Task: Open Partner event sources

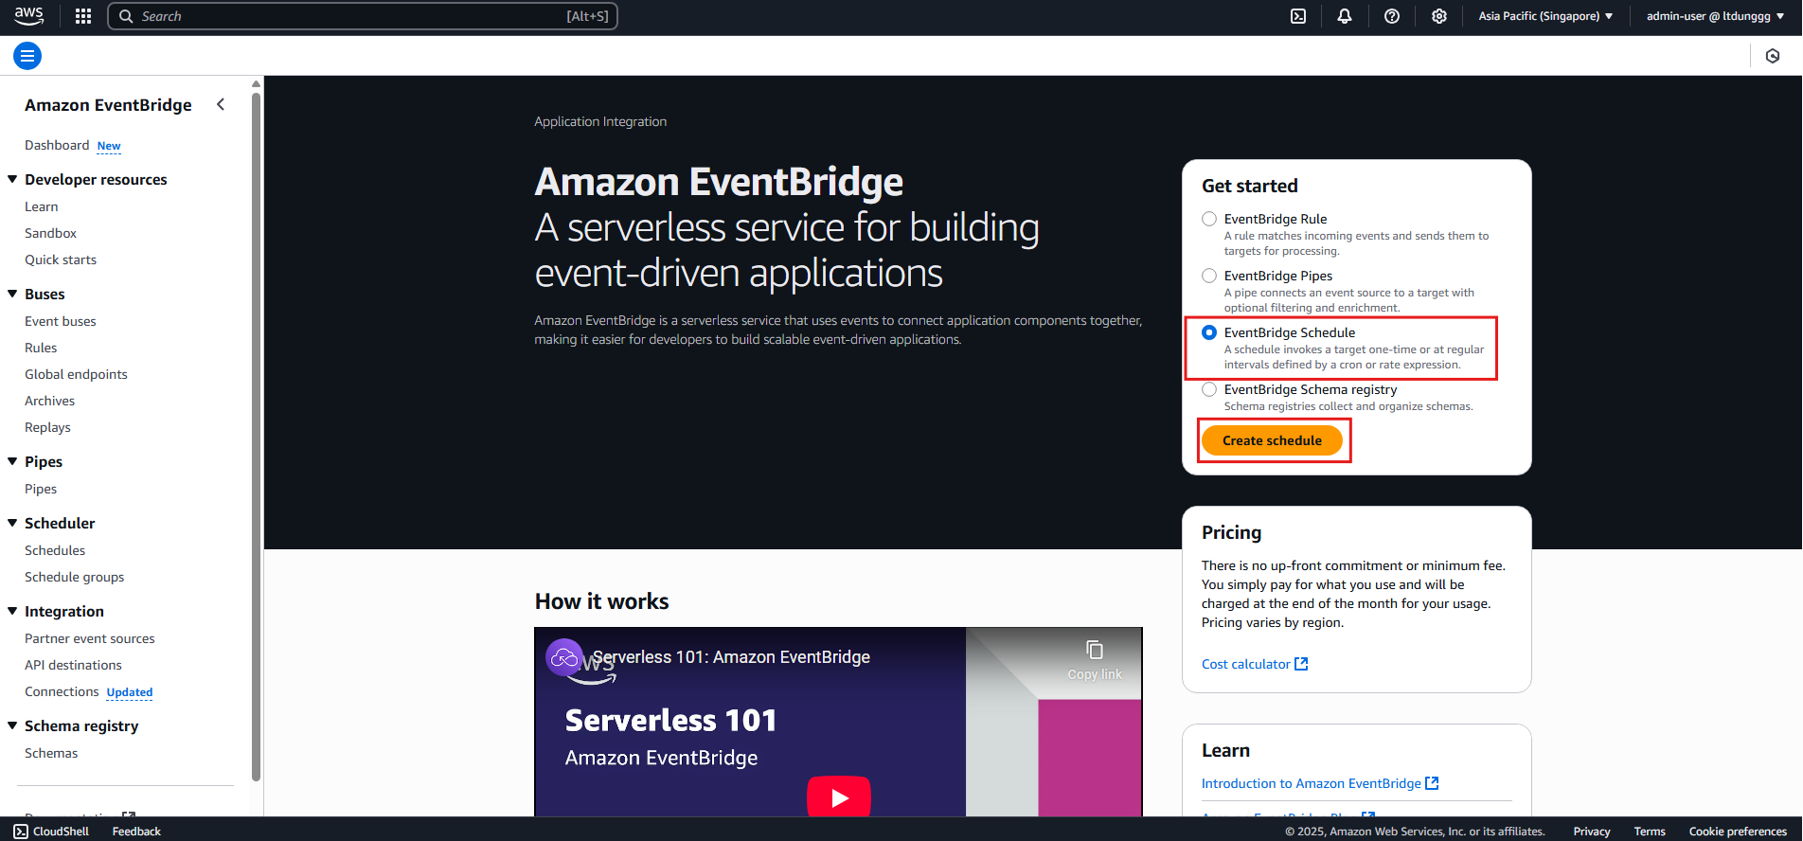Action: [90, 638]
